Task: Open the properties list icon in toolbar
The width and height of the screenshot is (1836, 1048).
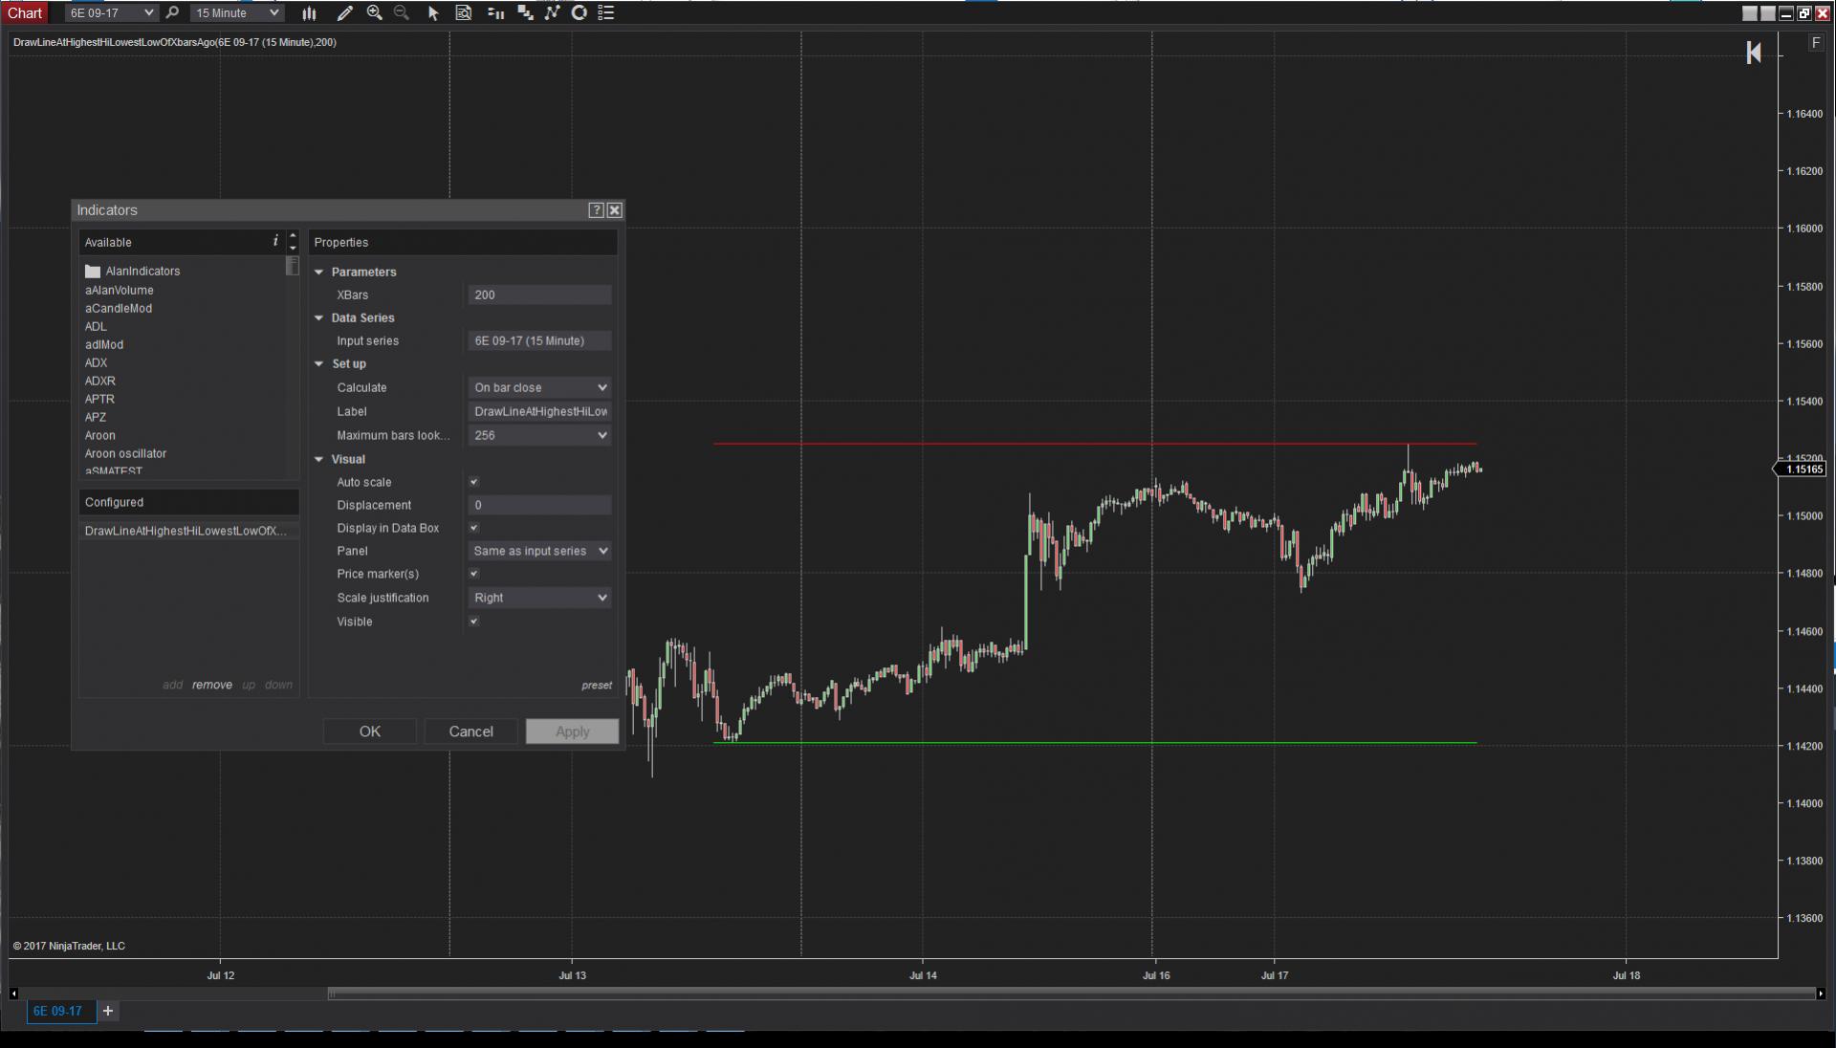Action: pos(606,13)
